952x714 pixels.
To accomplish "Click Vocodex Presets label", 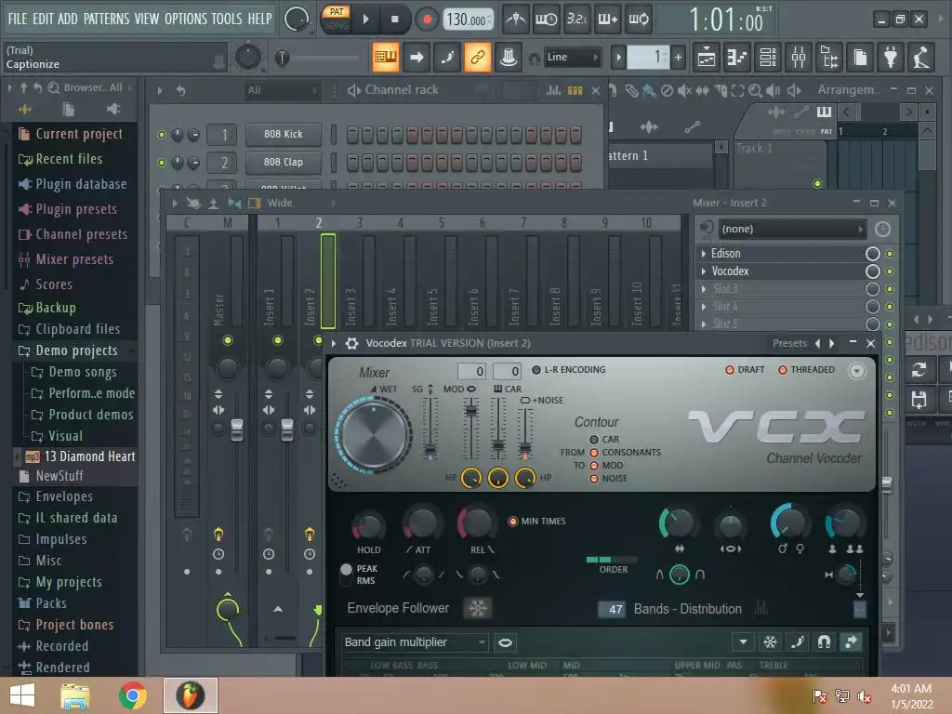I will click(x=789, y=344).
